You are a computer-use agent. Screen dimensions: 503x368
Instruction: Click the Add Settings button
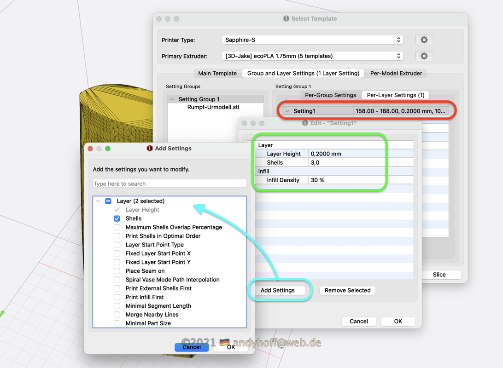[278, 290]
